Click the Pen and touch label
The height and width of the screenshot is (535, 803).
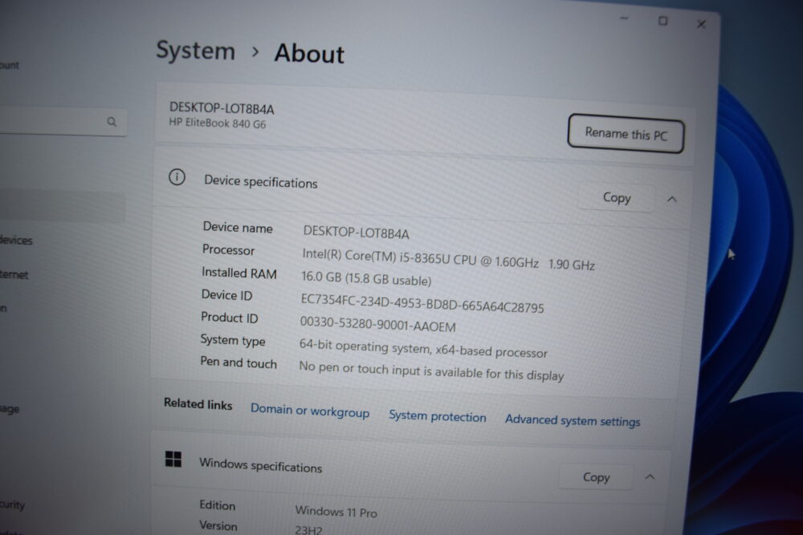(238, 362)
